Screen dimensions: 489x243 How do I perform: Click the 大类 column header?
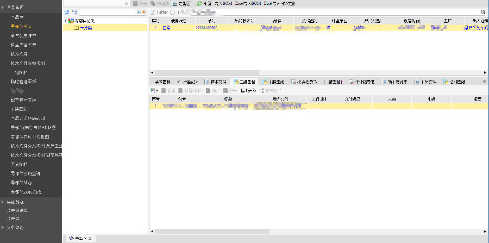click(x=392, y=99)
